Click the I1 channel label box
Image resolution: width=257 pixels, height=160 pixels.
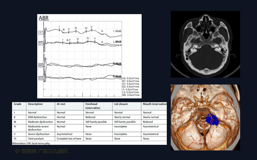tap(41, 33)
